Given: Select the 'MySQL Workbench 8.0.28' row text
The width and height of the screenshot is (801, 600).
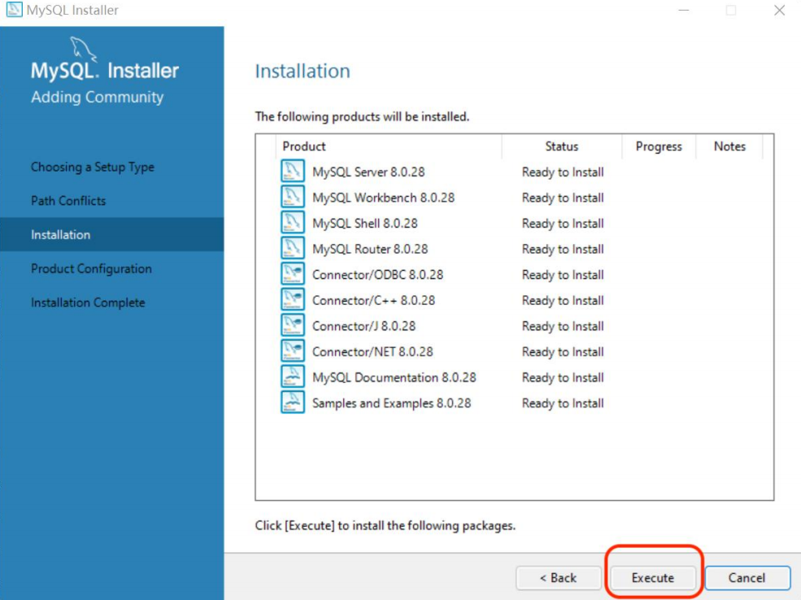Looking at the screenshot, I should pyautogui.click(x=383, y=198).
